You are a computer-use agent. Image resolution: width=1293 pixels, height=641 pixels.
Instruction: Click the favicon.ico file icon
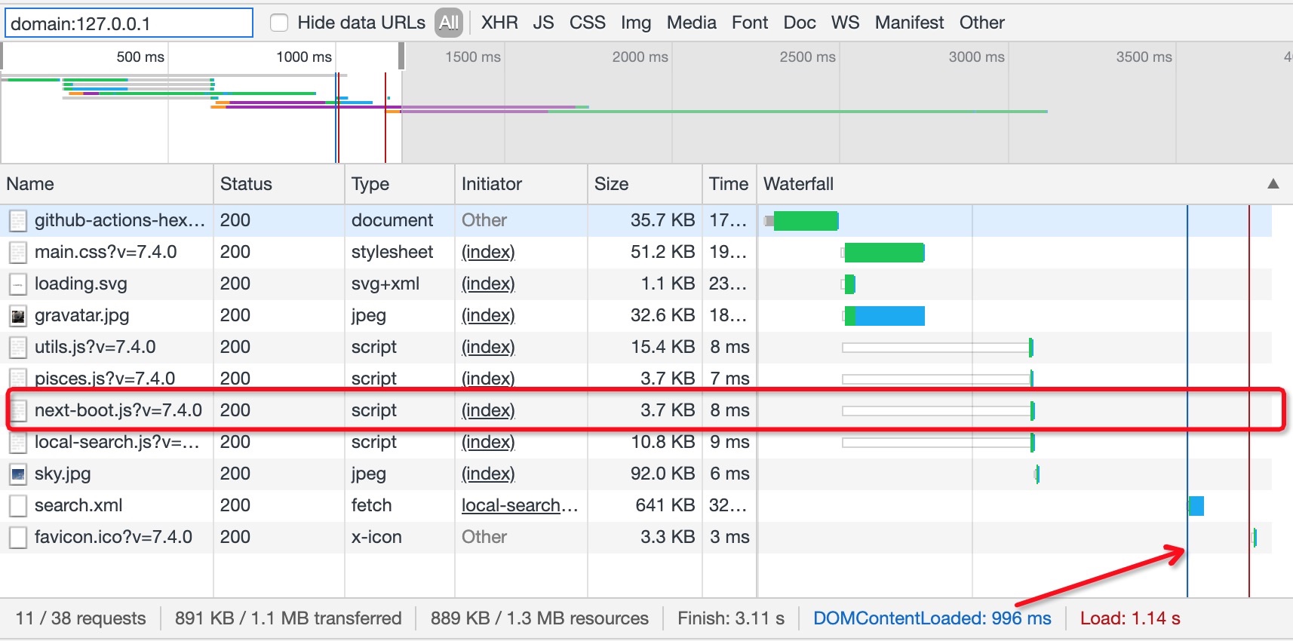18,538
